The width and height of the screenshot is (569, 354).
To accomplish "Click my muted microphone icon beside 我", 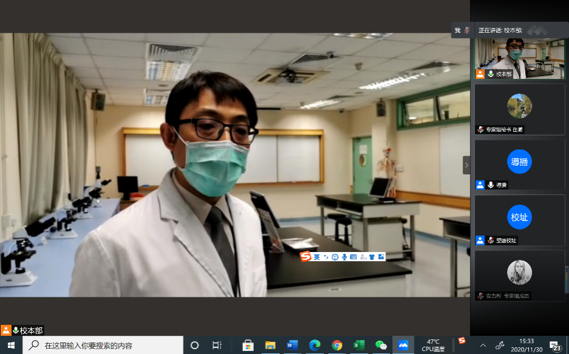I will click(467, 30).
